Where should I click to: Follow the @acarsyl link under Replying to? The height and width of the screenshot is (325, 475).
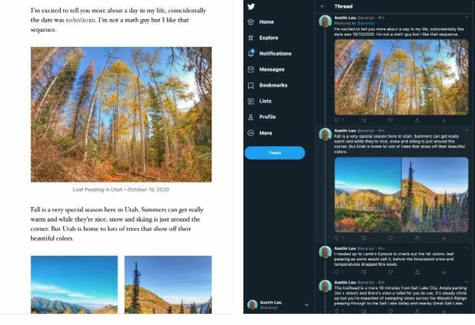point(364,23)
